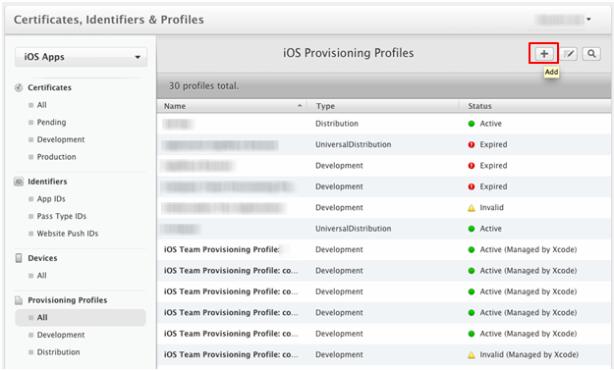Click the Devices phone icon
614x370 pixels.
19,258
